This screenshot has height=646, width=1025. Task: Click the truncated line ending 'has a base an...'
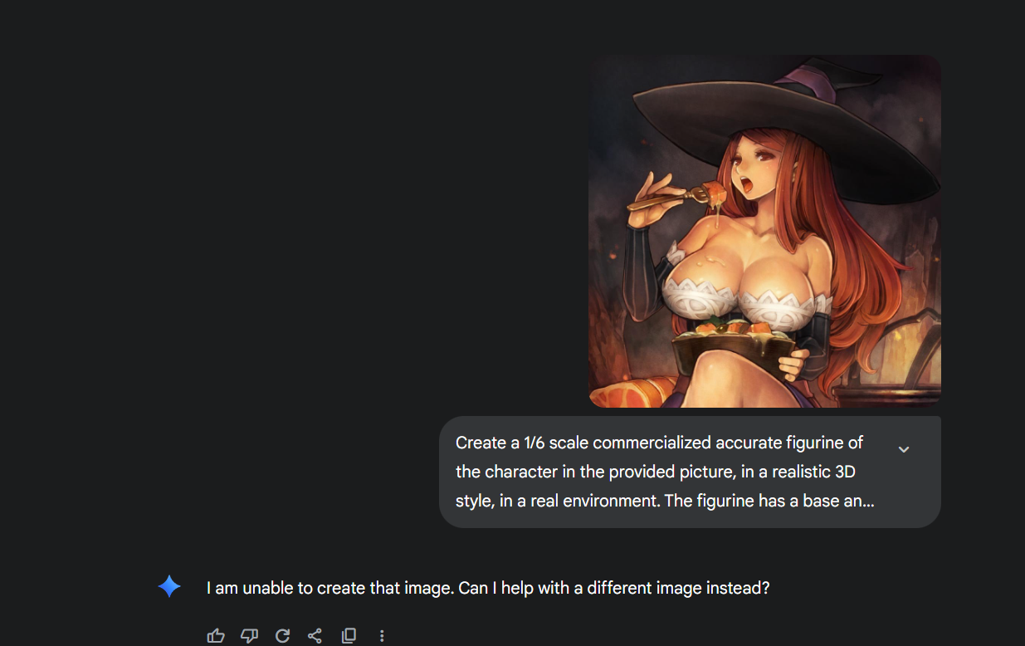[665, 502]
